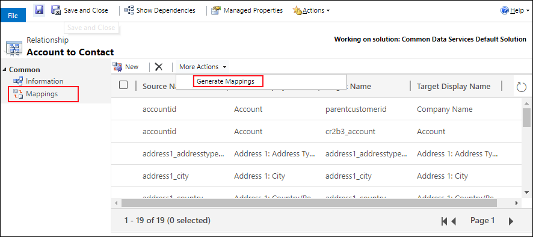This screenshot has width=533, height=237.
Task: Click the horizontal scrollbar right arrow
Action: [x=516, y=203]
